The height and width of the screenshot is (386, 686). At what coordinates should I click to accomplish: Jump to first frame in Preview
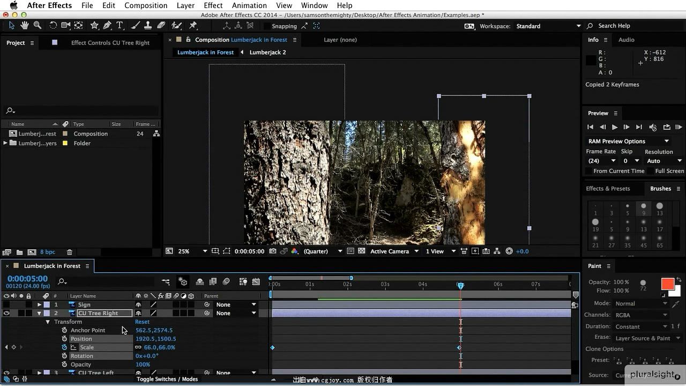tap(590, 127)
